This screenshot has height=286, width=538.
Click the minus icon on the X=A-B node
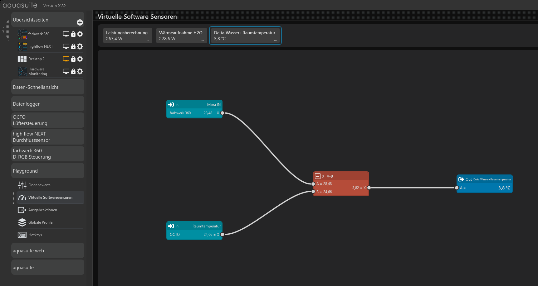(x=318, y=176)
